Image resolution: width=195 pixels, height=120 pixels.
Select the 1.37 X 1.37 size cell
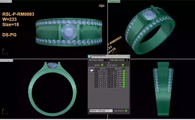tap(103, 84)
